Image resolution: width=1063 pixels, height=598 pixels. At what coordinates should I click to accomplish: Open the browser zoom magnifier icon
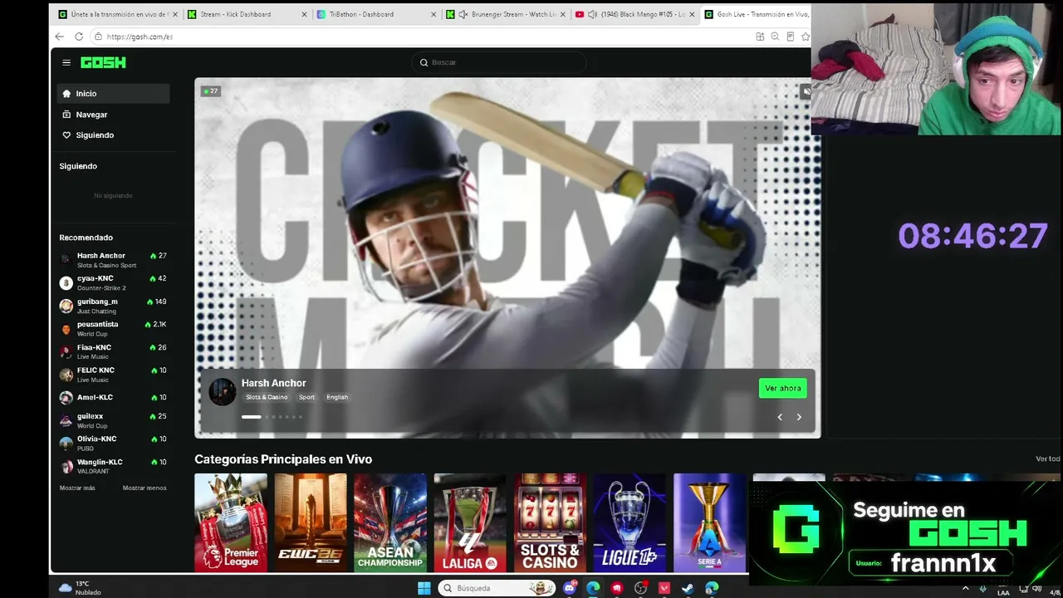(x=775, y=37)
